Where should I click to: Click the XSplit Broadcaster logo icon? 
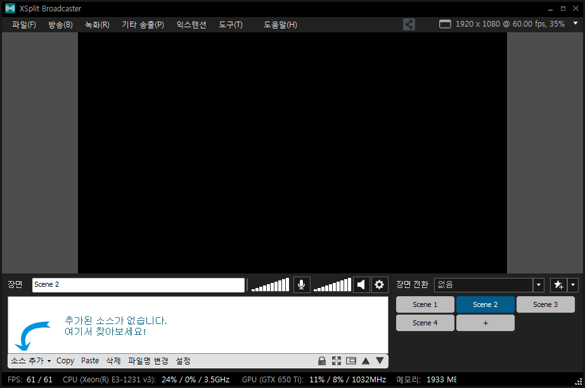[10, 8]
